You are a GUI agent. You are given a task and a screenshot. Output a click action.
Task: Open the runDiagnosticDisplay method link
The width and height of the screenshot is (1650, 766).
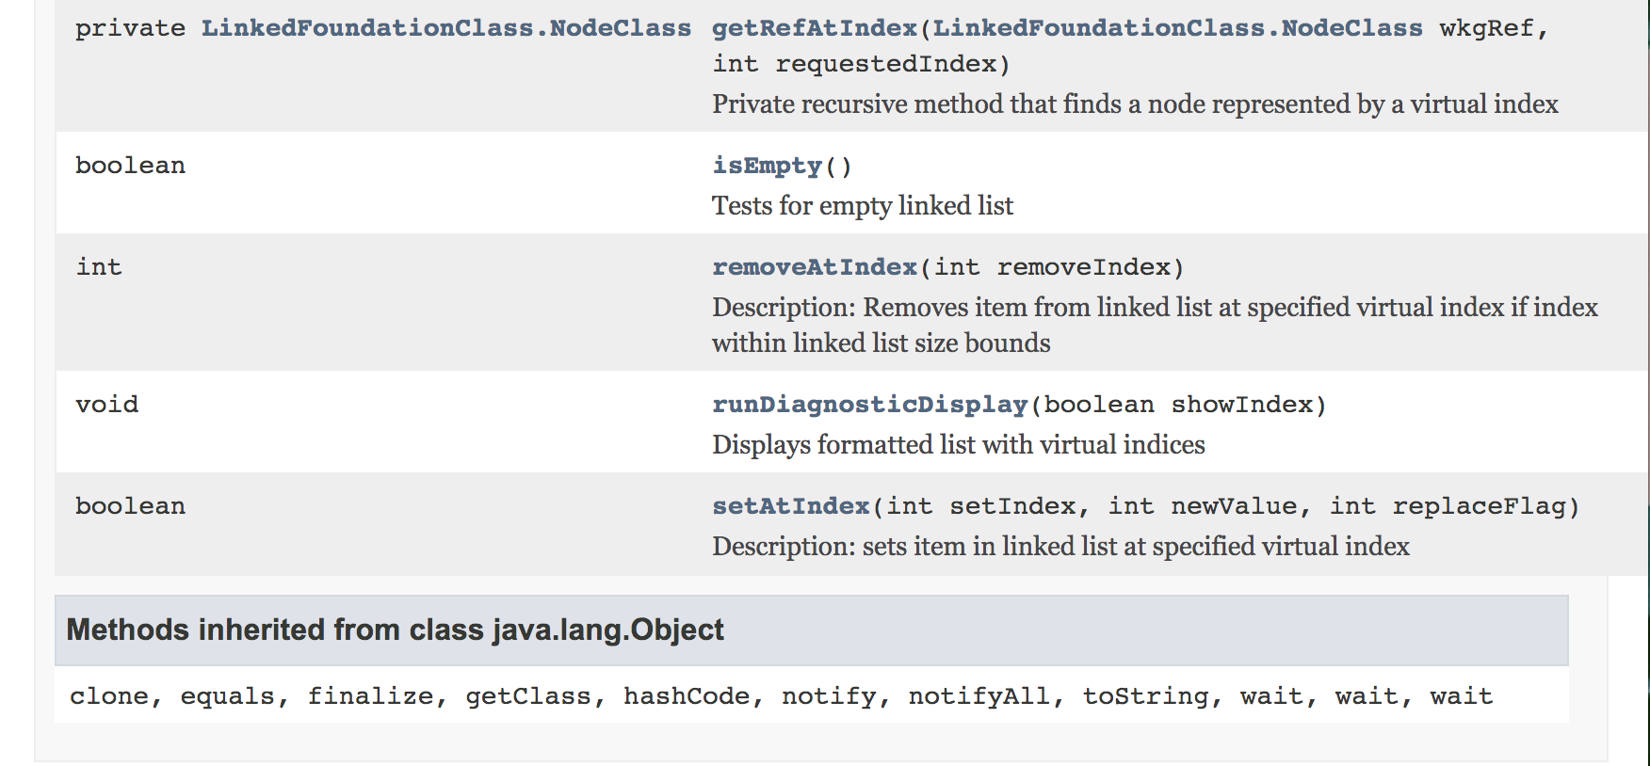click(x=870, y=405)
